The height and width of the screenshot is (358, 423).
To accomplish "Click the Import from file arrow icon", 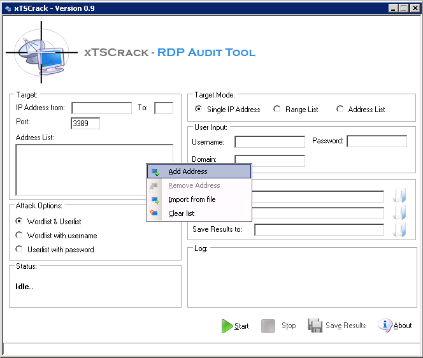I will pos(155,201).
